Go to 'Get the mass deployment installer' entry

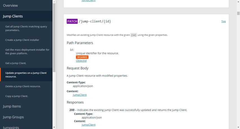pos(27,52)
